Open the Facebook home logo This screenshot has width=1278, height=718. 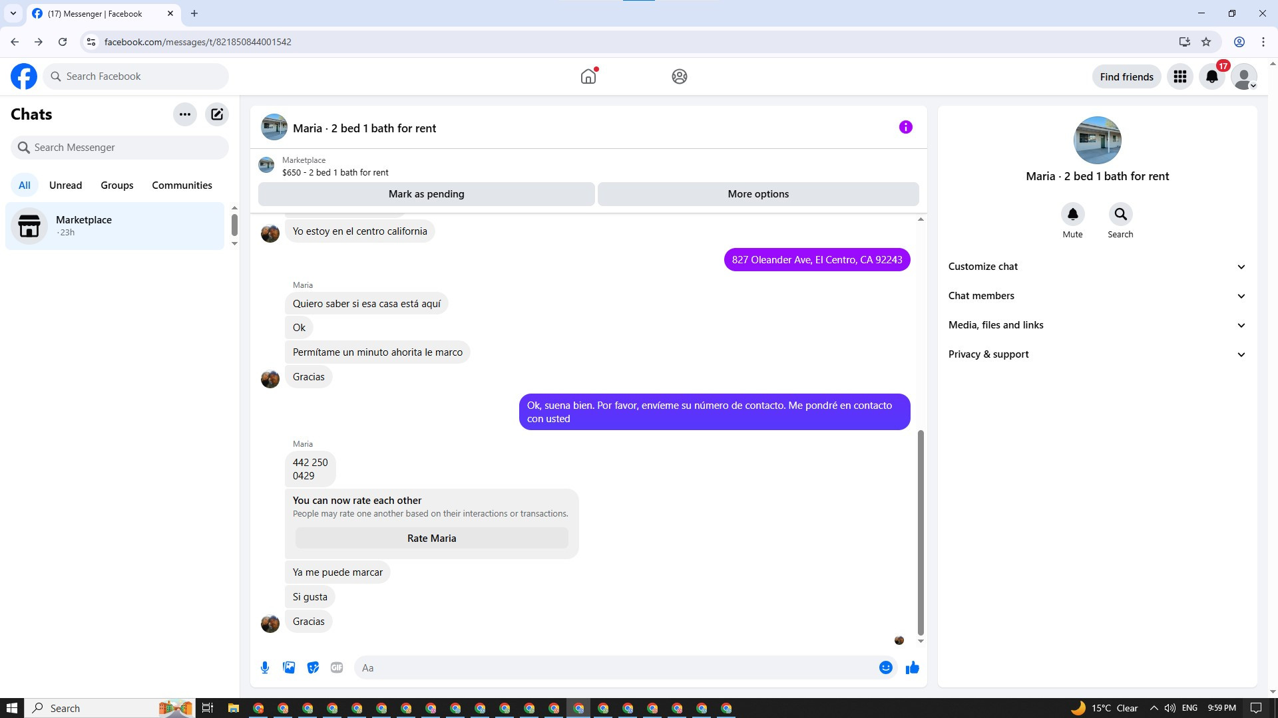(24, 76)
